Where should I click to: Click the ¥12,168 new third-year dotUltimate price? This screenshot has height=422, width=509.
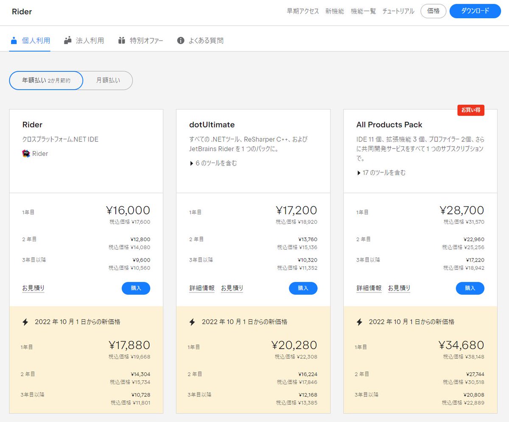click(308, 395)
